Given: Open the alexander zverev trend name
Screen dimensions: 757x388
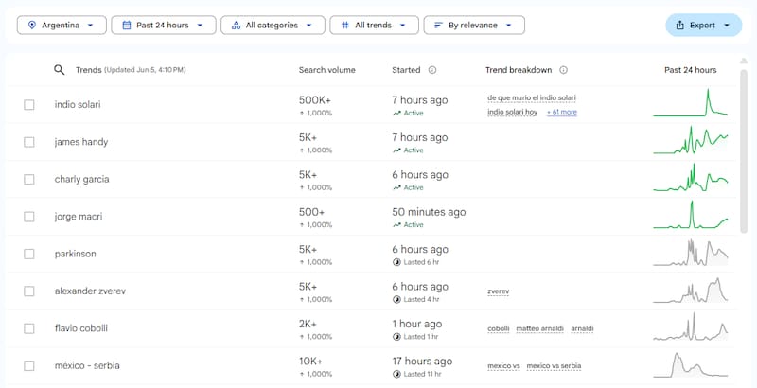Looking at the screenshot, I should point(90,291).
